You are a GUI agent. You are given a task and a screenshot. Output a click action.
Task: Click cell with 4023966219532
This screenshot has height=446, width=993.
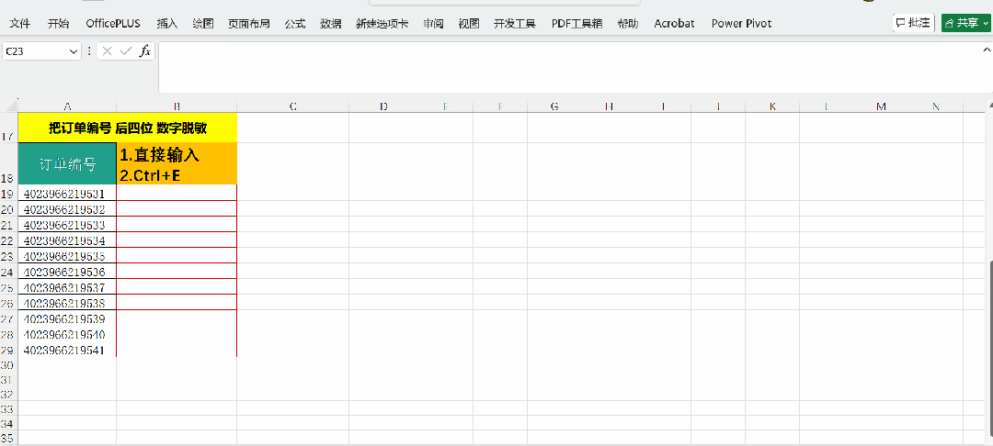[67, 208]
